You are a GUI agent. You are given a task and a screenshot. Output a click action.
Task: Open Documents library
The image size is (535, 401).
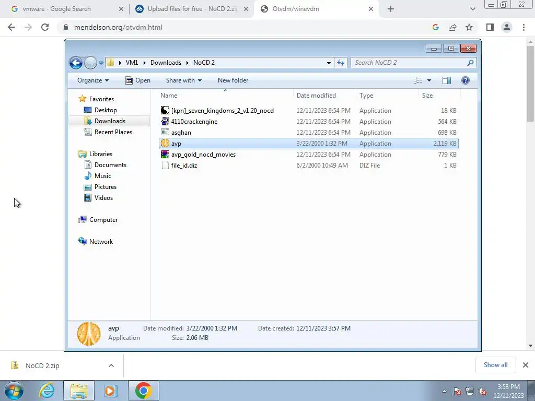(110, 164)
